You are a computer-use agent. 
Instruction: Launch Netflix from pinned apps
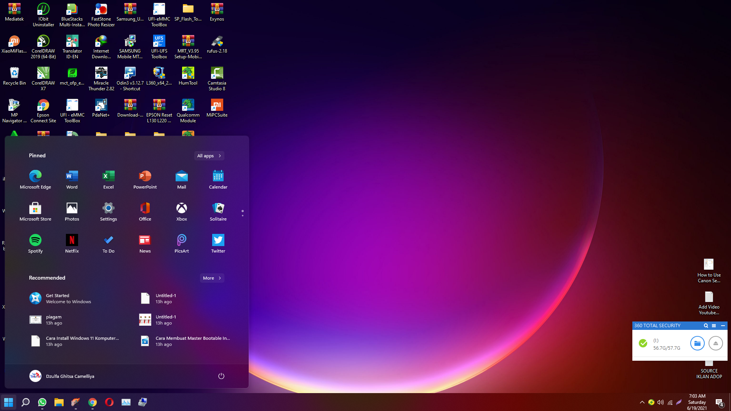click(72, 243)
